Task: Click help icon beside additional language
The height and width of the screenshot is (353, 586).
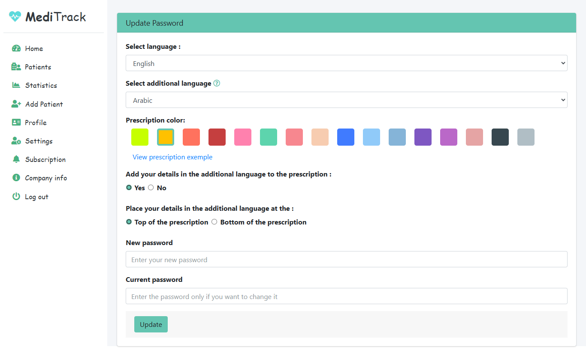Action: 217,84
